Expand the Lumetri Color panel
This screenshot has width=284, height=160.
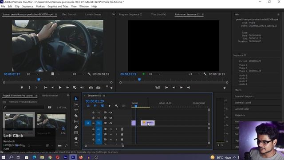point(242,109)
